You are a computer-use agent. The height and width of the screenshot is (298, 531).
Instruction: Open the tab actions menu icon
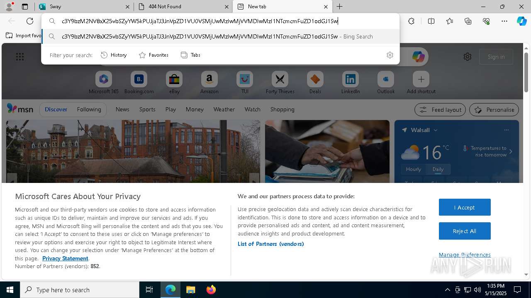tap(25, 7)
